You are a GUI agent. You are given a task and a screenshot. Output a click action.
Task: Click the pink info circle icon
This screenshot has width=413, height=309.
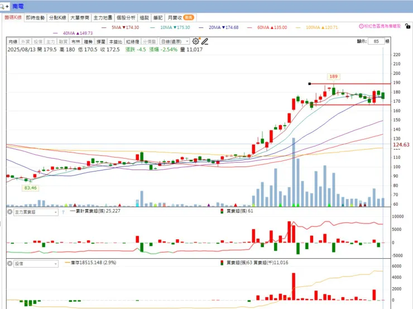tap(361, 26)
